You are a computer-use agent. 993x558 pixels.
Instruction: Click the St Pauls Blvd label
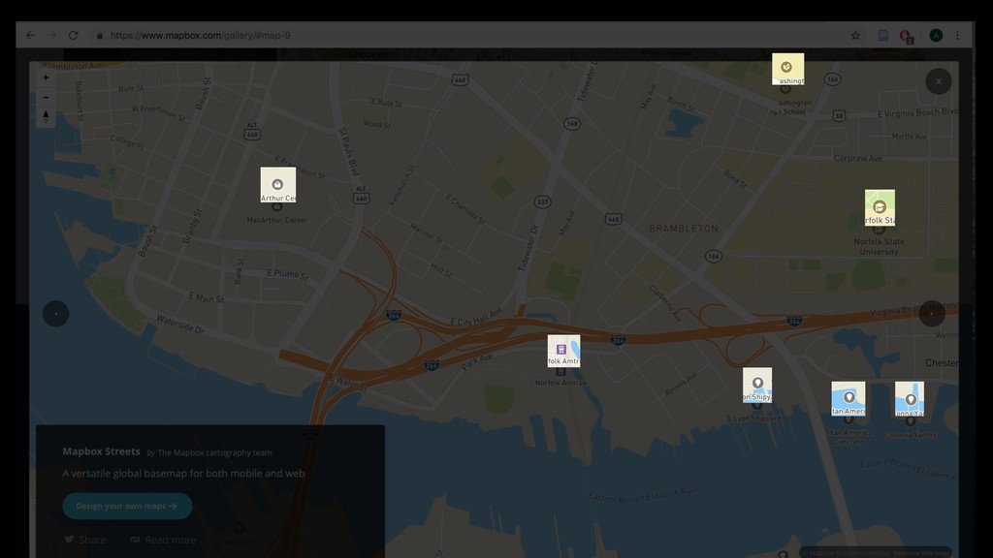(349, 152)
